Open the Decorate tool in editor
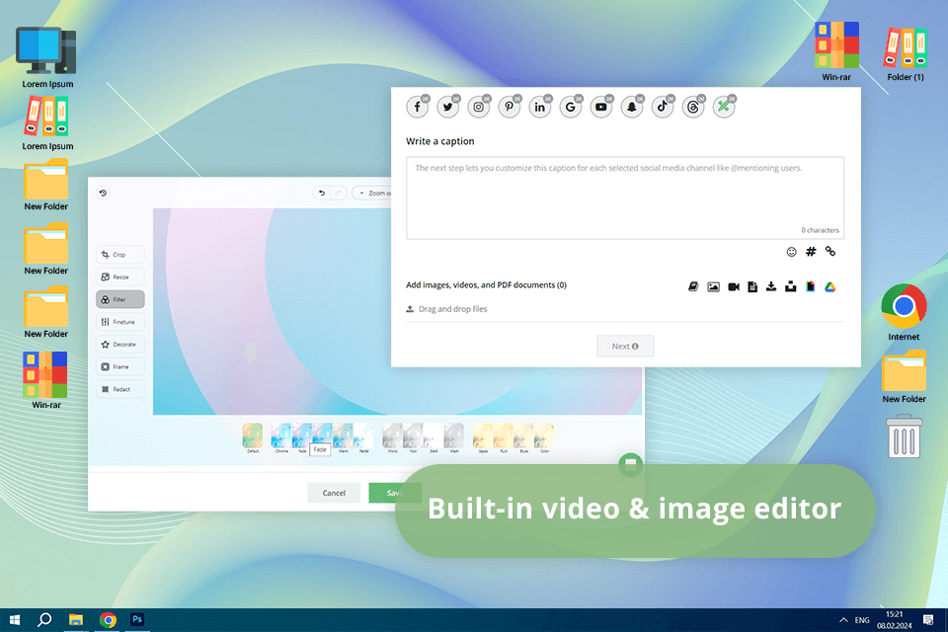The height and width of the screenshot is (632, 948). 119,344
